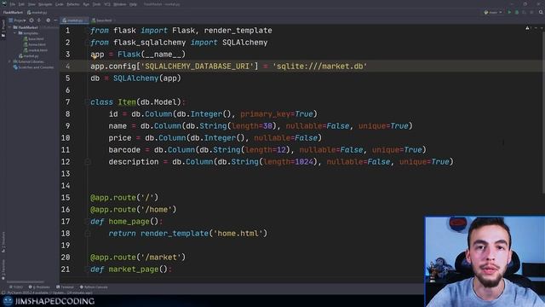Screen dimensions: 545x307
Task: Open the Refactor menu
Action: click(73, 4)
